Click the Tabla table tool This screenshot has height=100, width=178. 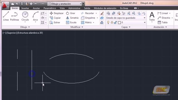click(162, 22)
